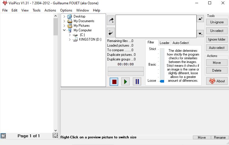Image resolution: width=229 pixels, height=145 pixels.
Task: Open the Tools menu
Action: tap(36, 10)
